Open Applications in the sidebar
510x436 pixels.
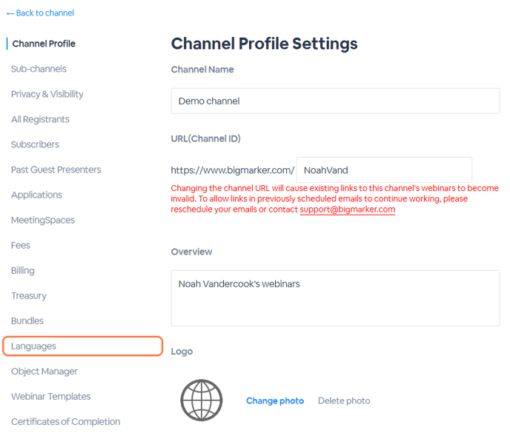(x=36, y=195)
